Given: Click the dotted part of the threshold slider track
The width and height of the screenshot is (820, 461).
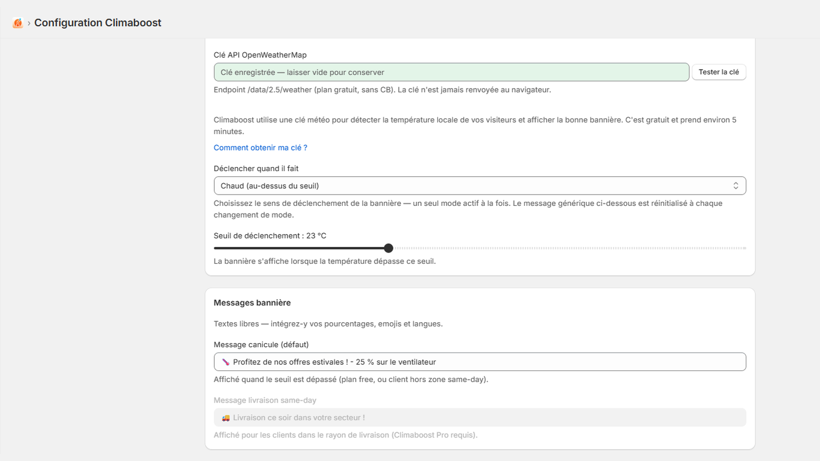Looking at the screenshot, I should [570, 248].
